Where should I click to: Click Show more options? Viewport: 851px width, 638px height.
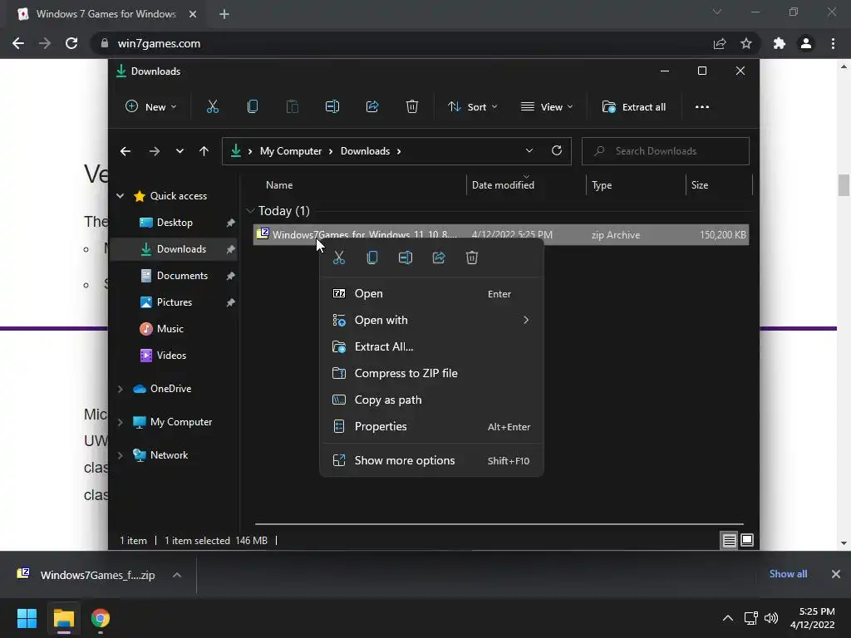pos(431,460)
